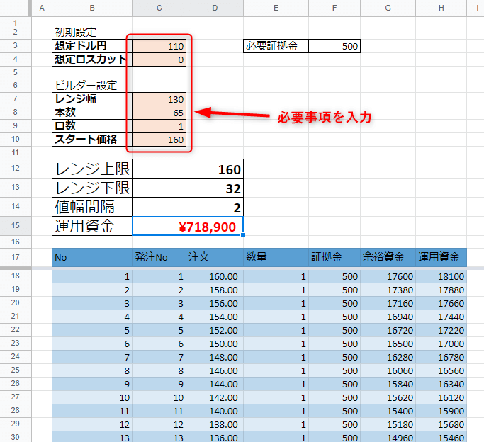The width and height of the screenshot is (484, 442).
Task: Select the order price cell 138.00
Action: (215, 425)
